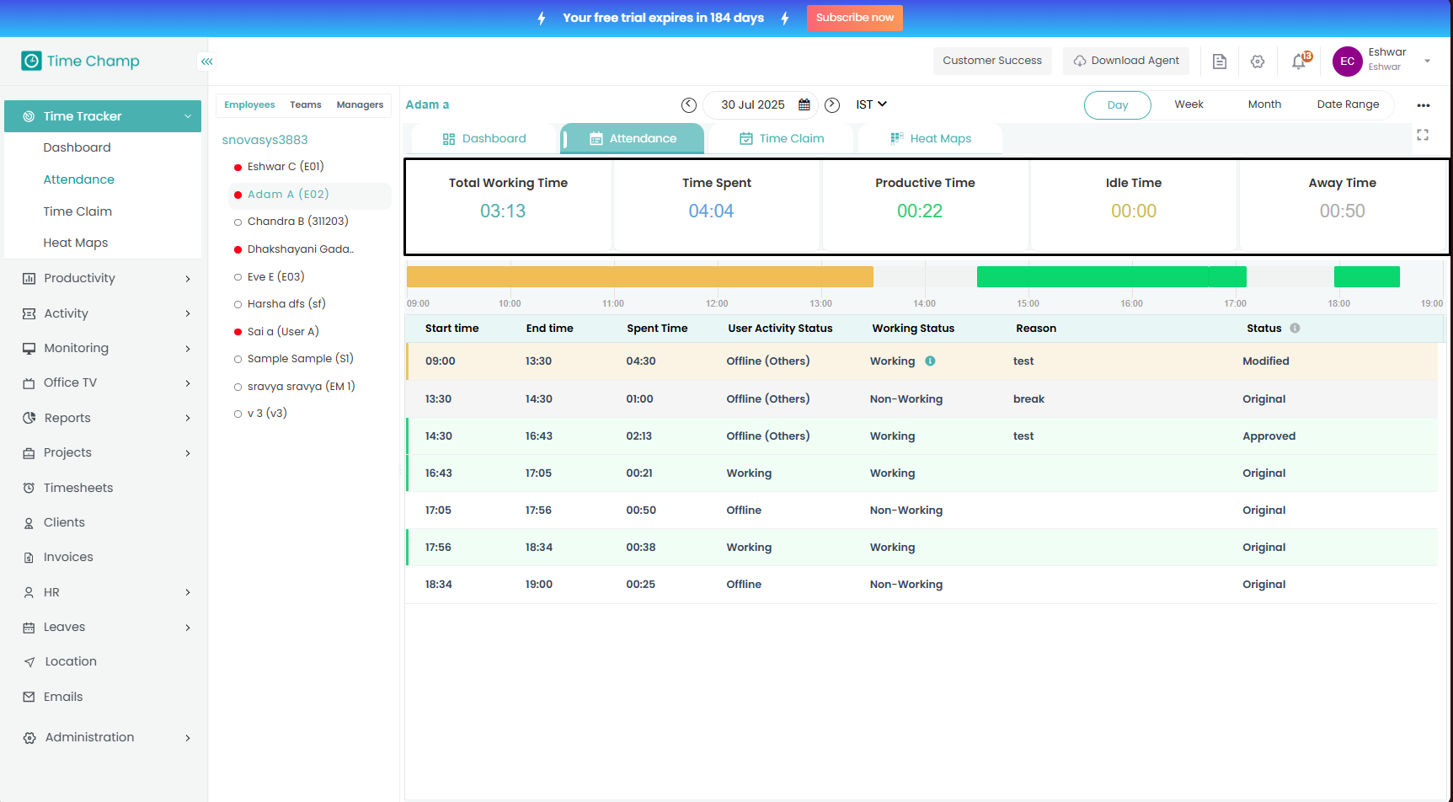Open the settings gear in header
This screenshot has height=802, width=1453.
tap(1258, 61)
